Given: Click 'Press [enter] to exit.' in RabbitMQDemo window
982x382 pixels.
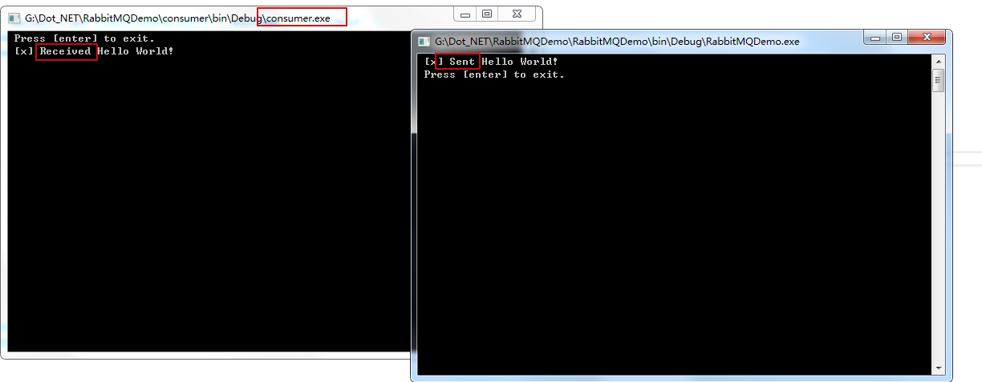Looking at the screenshot, I should [494, 74].
